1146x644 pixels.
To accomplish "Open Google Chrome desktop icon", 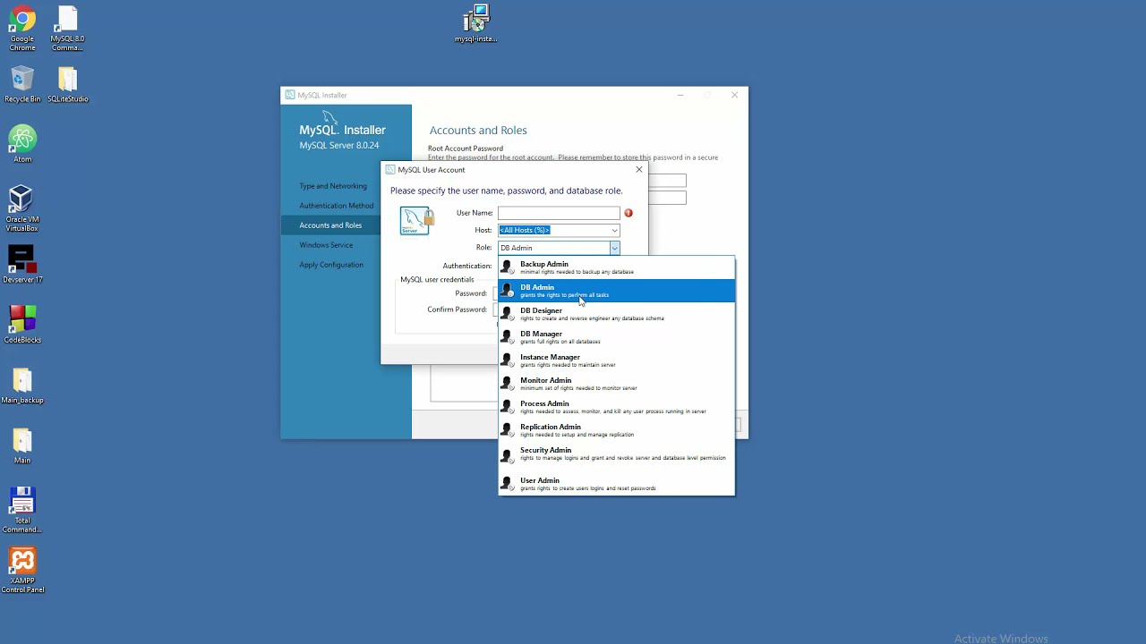I will (22, 27).
